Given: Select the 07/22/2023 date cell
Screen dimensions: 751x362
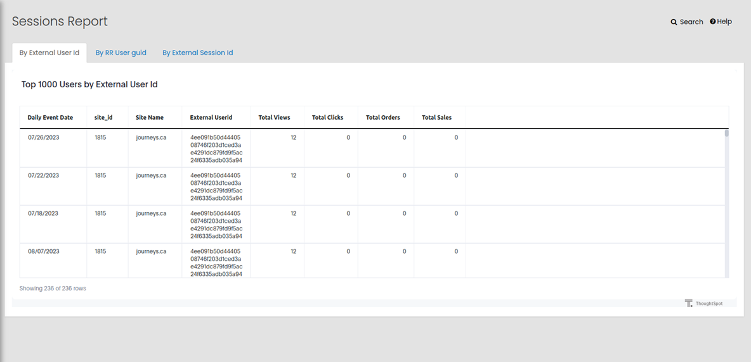Looking at the screenshot, I should click(x=44, y=175).
